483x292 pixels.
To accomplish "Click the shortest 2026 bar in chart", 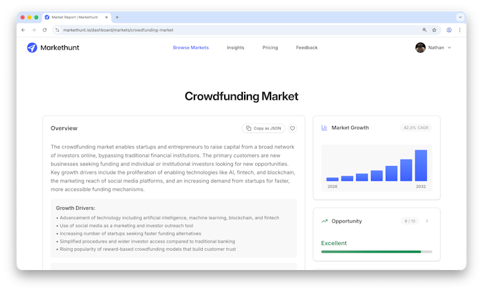I will point(332,179).
